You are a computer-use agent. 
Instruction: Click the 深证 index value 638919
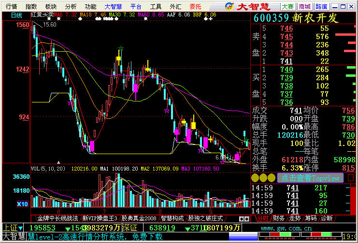click(x=162, y=228)
